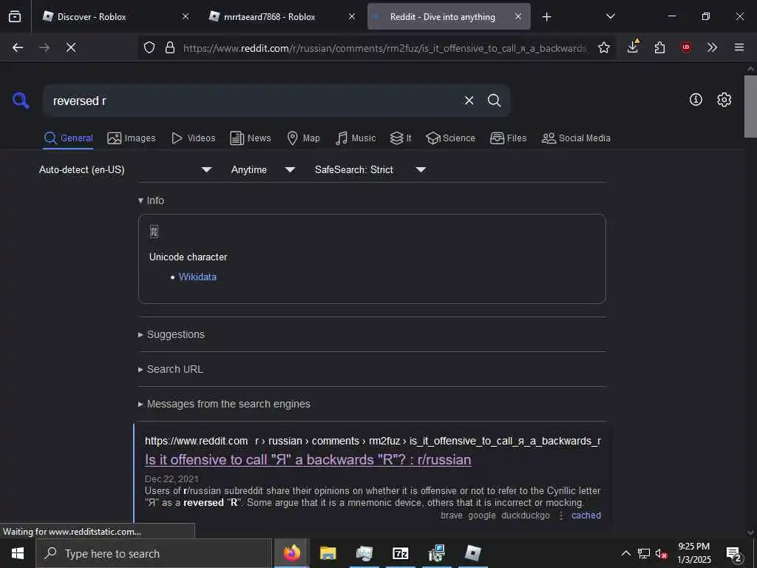Open the Windows Start menu
757x568 pixels.
tap(18, 553)
